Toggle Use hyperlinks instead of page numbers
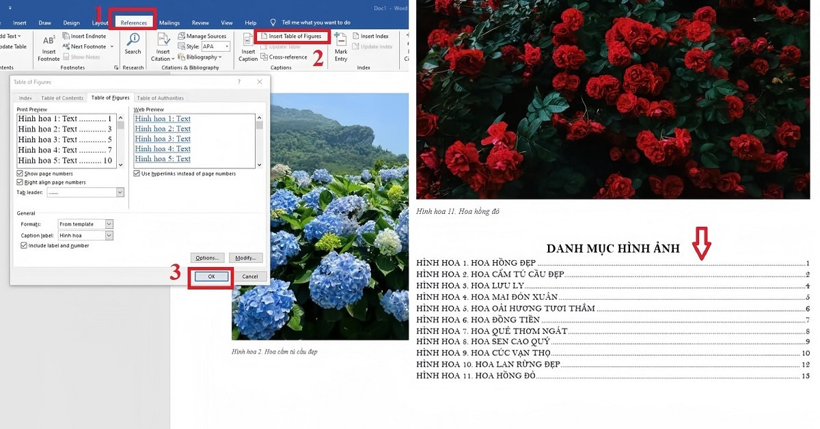 pyautogui.click(x=137, y=174)
